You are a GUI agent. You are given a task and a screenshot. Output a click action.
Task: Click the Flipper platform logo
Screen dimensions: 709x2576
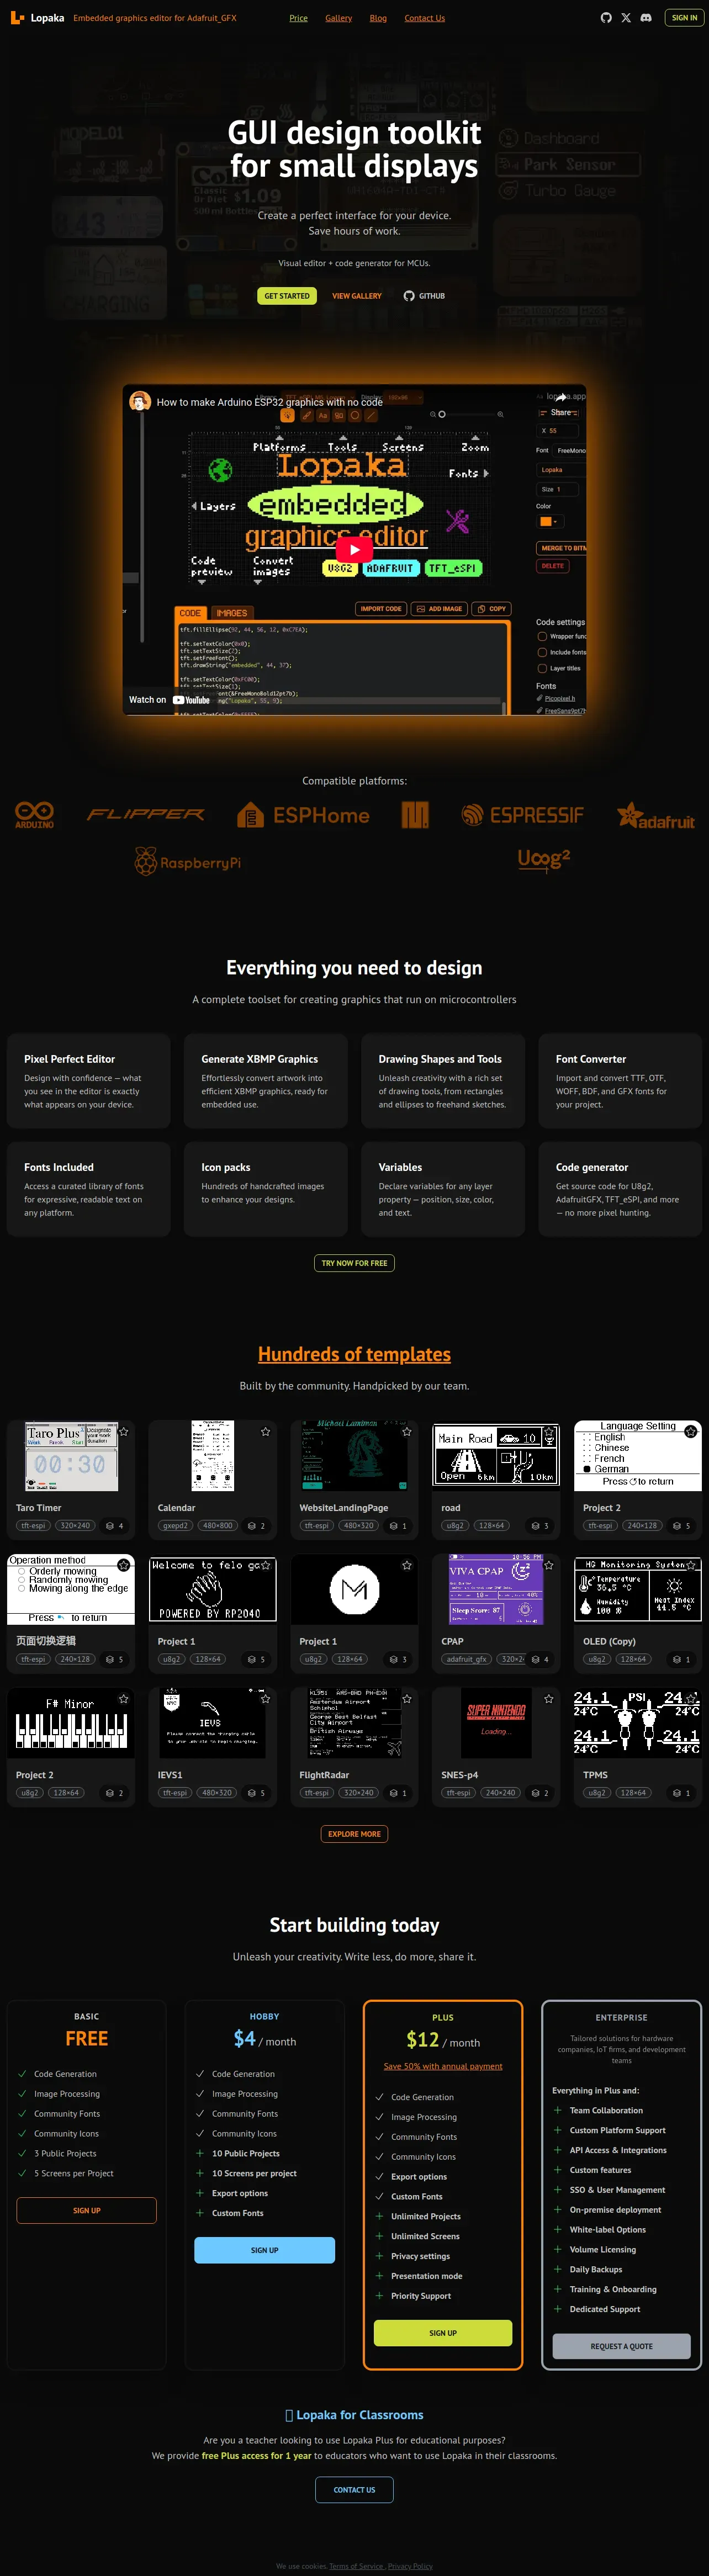point(145,815)
